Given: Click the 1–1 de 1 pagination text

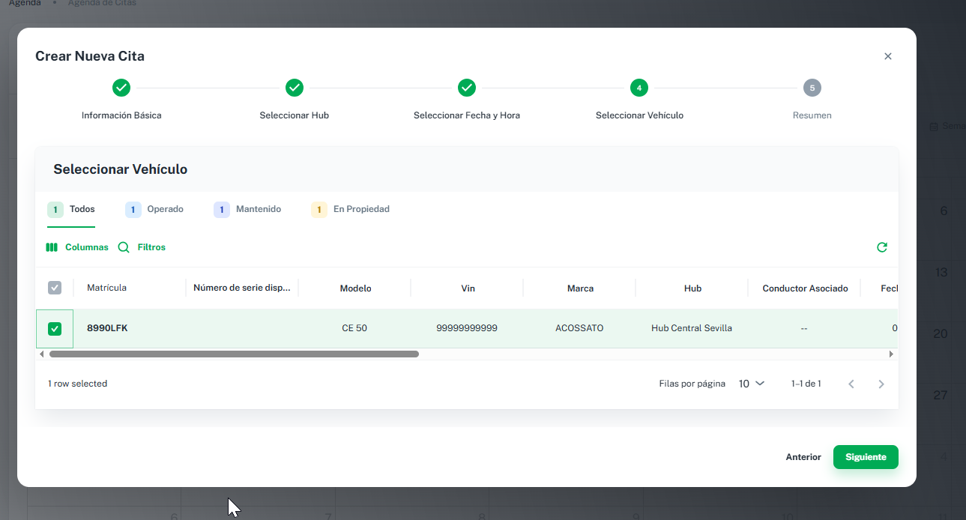Looking at the screenshot, I should (x=806, y=384).
